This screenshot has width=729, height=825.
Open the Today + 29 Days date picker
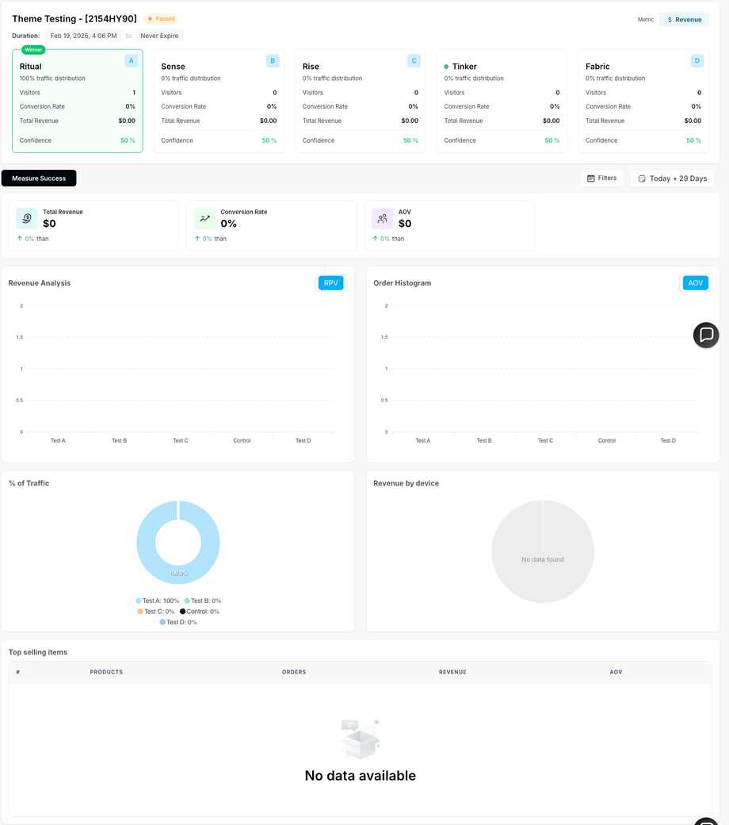672,178
